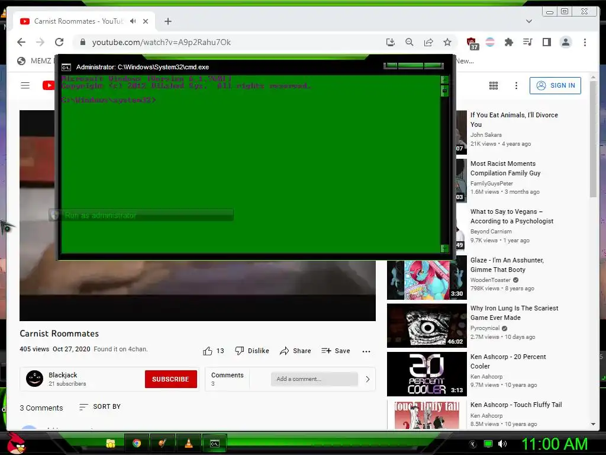Select the Carnist Roommates - YouTube tab
The height and width of the screenshot is (455, 606).
tap(79, 21)
